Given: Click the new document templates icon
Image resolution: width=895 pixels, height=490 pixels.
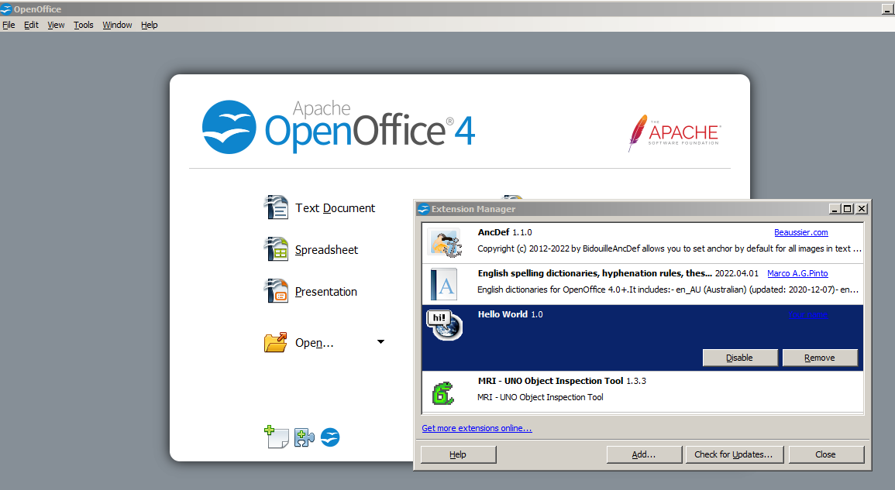Looking at the screenshot, I should point(277,437).
